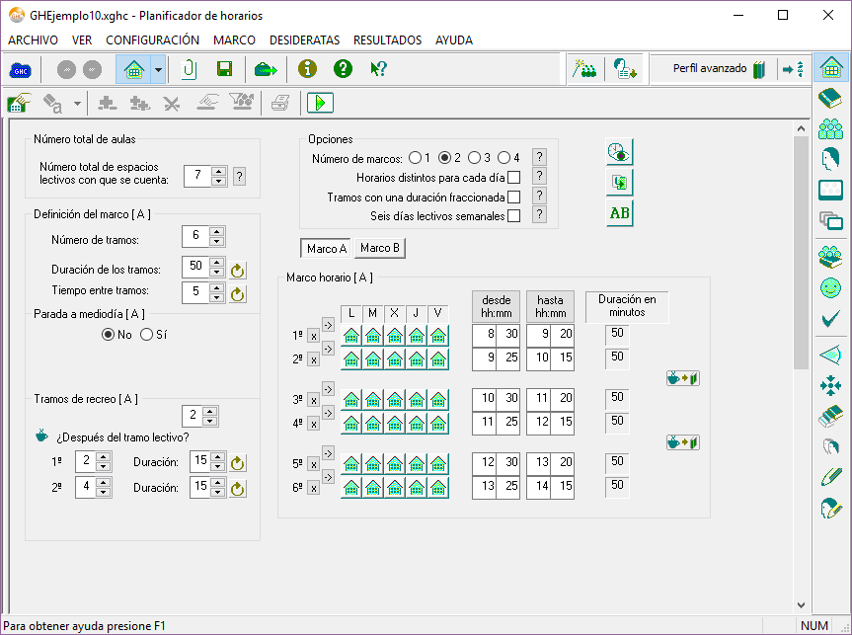Viewport: 852px width, 635px height.
Task: Click the first-period start hour field
Action: pyautogui.click(x=484, y=335)
